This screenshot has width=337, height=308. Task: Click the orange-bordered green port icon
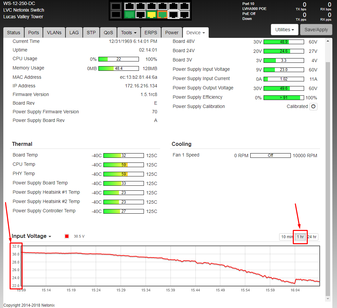(x=162, y=15)
